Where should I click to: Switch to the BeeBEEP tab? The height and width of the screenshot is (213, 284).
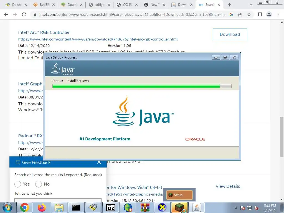coord(44,5)
